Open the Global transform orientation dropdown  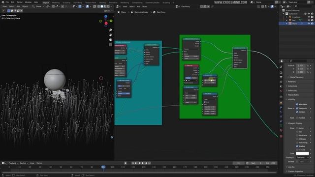[38, 6]
